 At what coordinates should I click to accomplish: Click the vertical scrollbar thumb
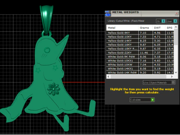click(x=176, y=37)
